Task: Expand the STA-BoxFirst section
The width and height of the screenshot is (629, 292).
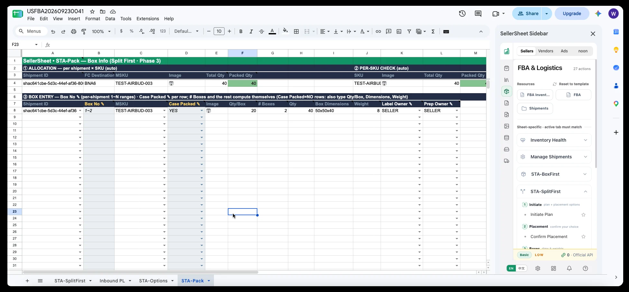Action: click(x=554, y=174)
